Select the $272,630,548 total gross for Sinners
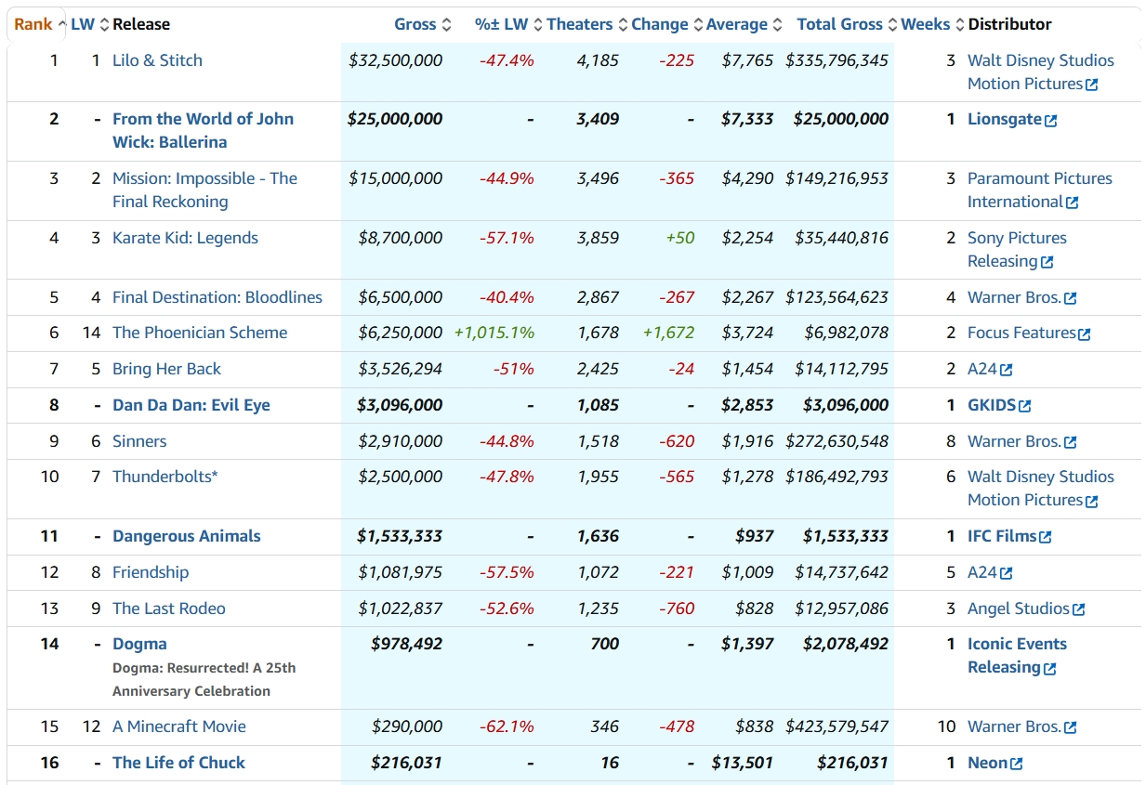Image resolution: width=1146 pixels, height=785 pixels. (837, 441)
